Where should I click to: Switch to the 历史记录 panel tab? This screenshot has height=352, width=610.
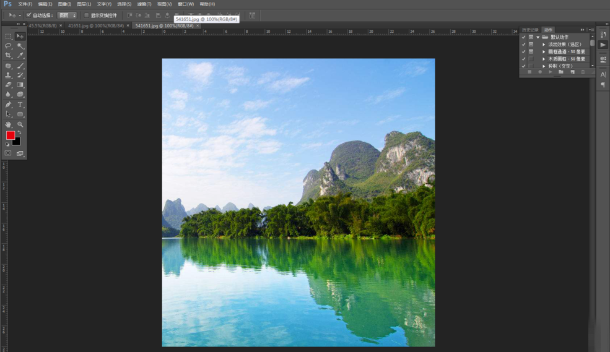(530, 30)
